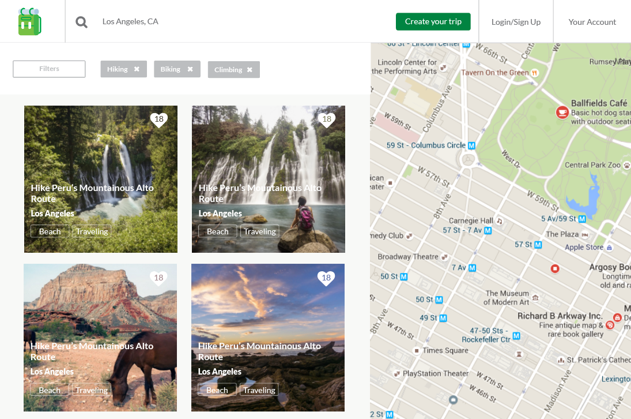Click the Tavern On the Green restaurant icon
This screenshot has height=419, width=631.
point(534,73)
